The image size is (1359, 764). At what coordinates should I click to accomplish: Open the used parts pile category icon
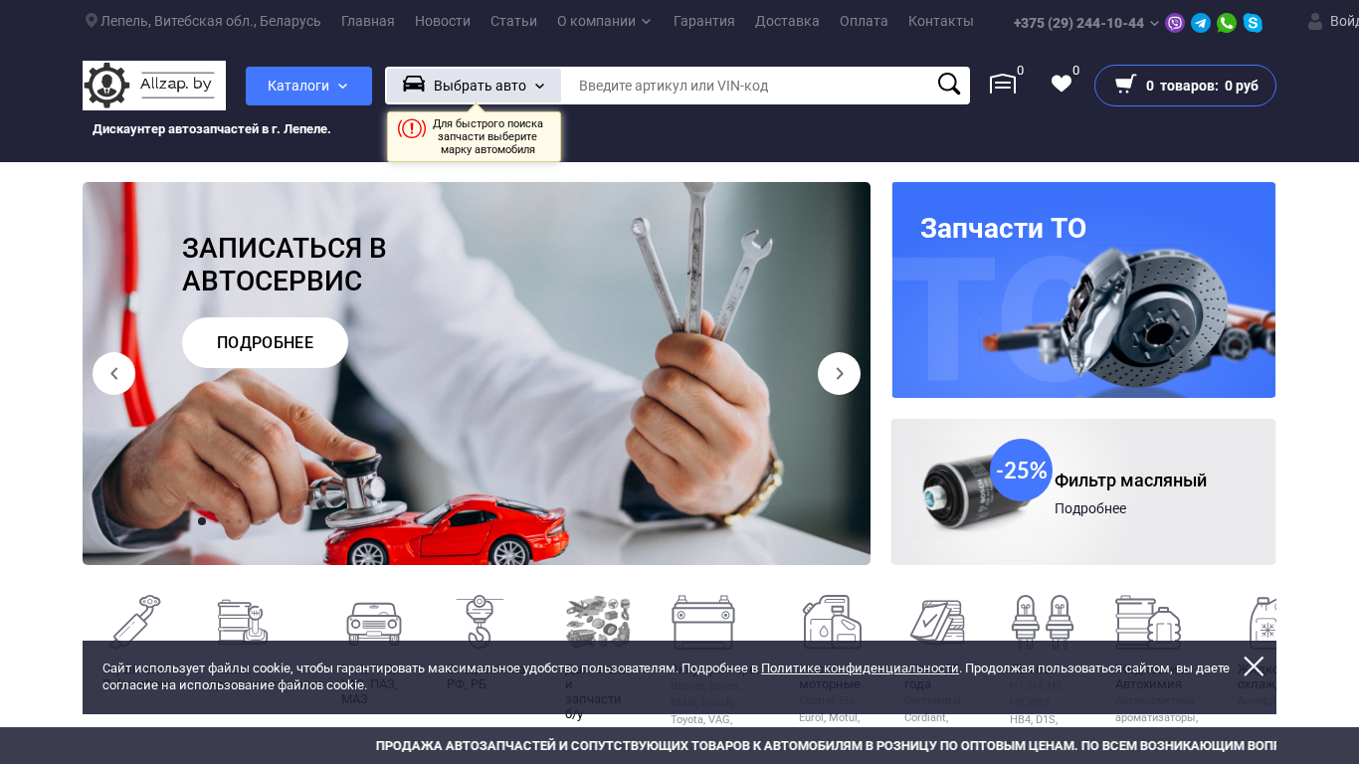[598, 621]
